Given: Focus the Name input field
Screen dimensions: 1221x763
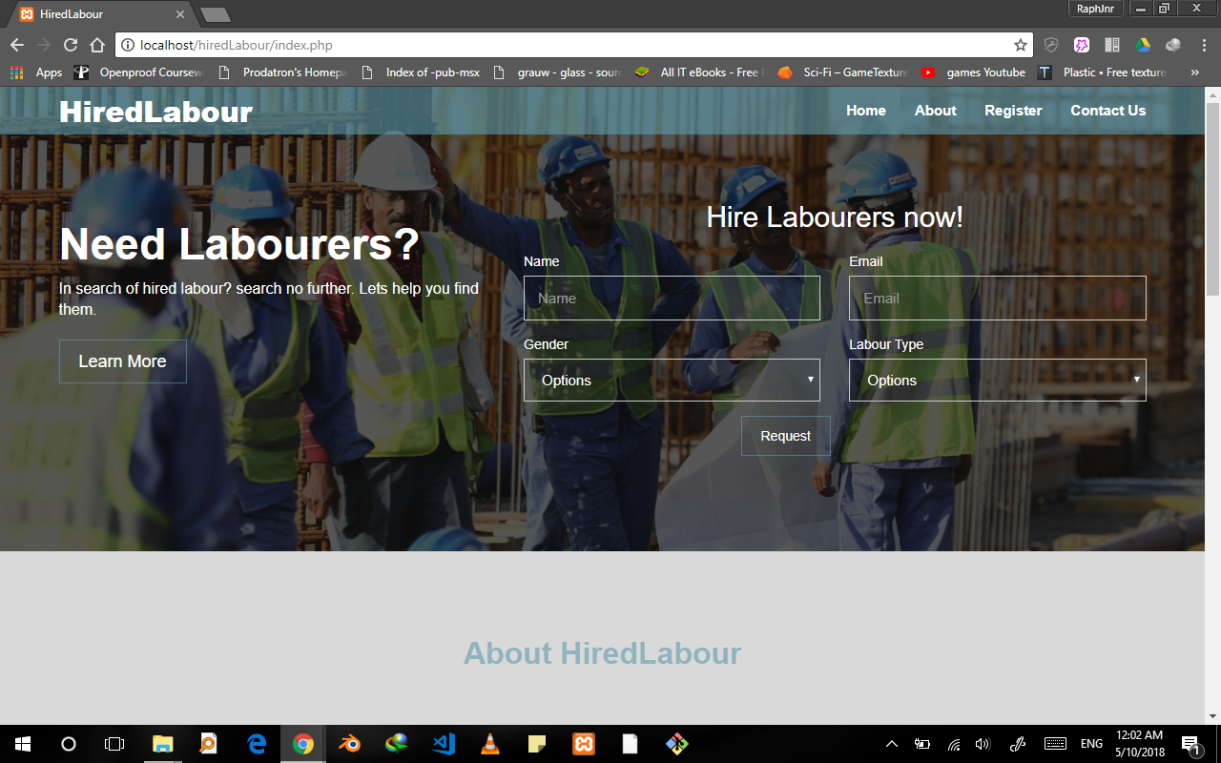Looking at the screenshot, I should point(672,298).
